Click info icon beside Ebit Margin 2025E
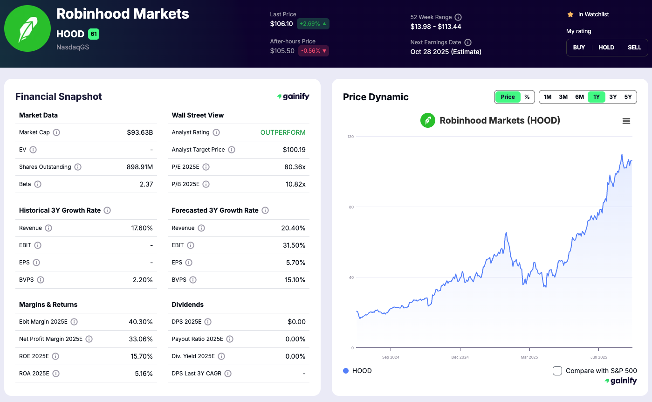Image resolution: width=652 pixels, height=402 pixels. pos(74,322)
